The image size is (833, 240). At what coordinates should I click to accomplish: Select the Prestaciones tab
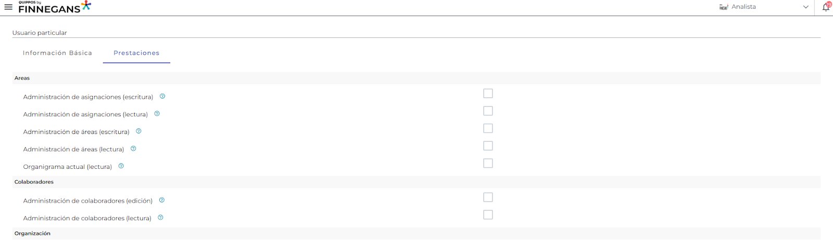[x=136, y=53]
